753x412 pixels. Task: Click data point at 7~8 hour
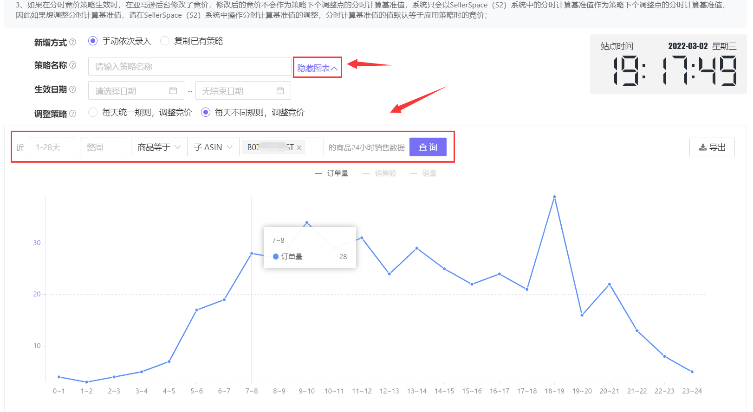(252, 254)
